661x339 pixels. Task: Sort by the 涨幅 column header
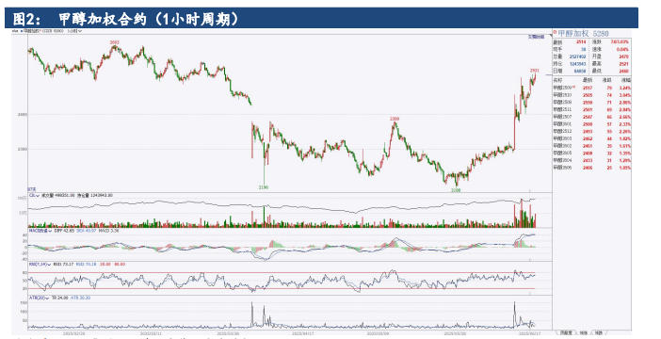pyautogui.click(x=626, y=80)
